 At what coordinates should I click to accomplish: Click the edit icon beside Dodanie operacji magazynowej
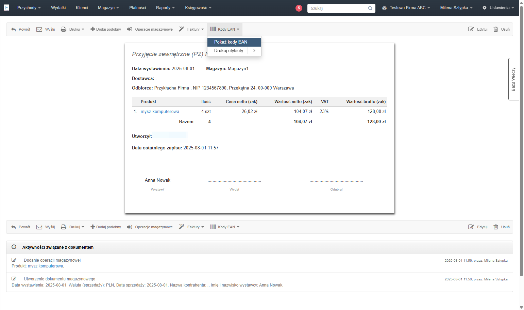click(x=14, y=260)
